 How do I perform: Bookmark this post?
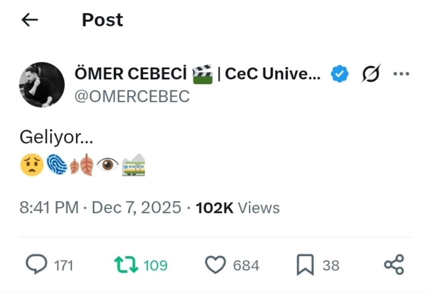click(x=305, y=265)
